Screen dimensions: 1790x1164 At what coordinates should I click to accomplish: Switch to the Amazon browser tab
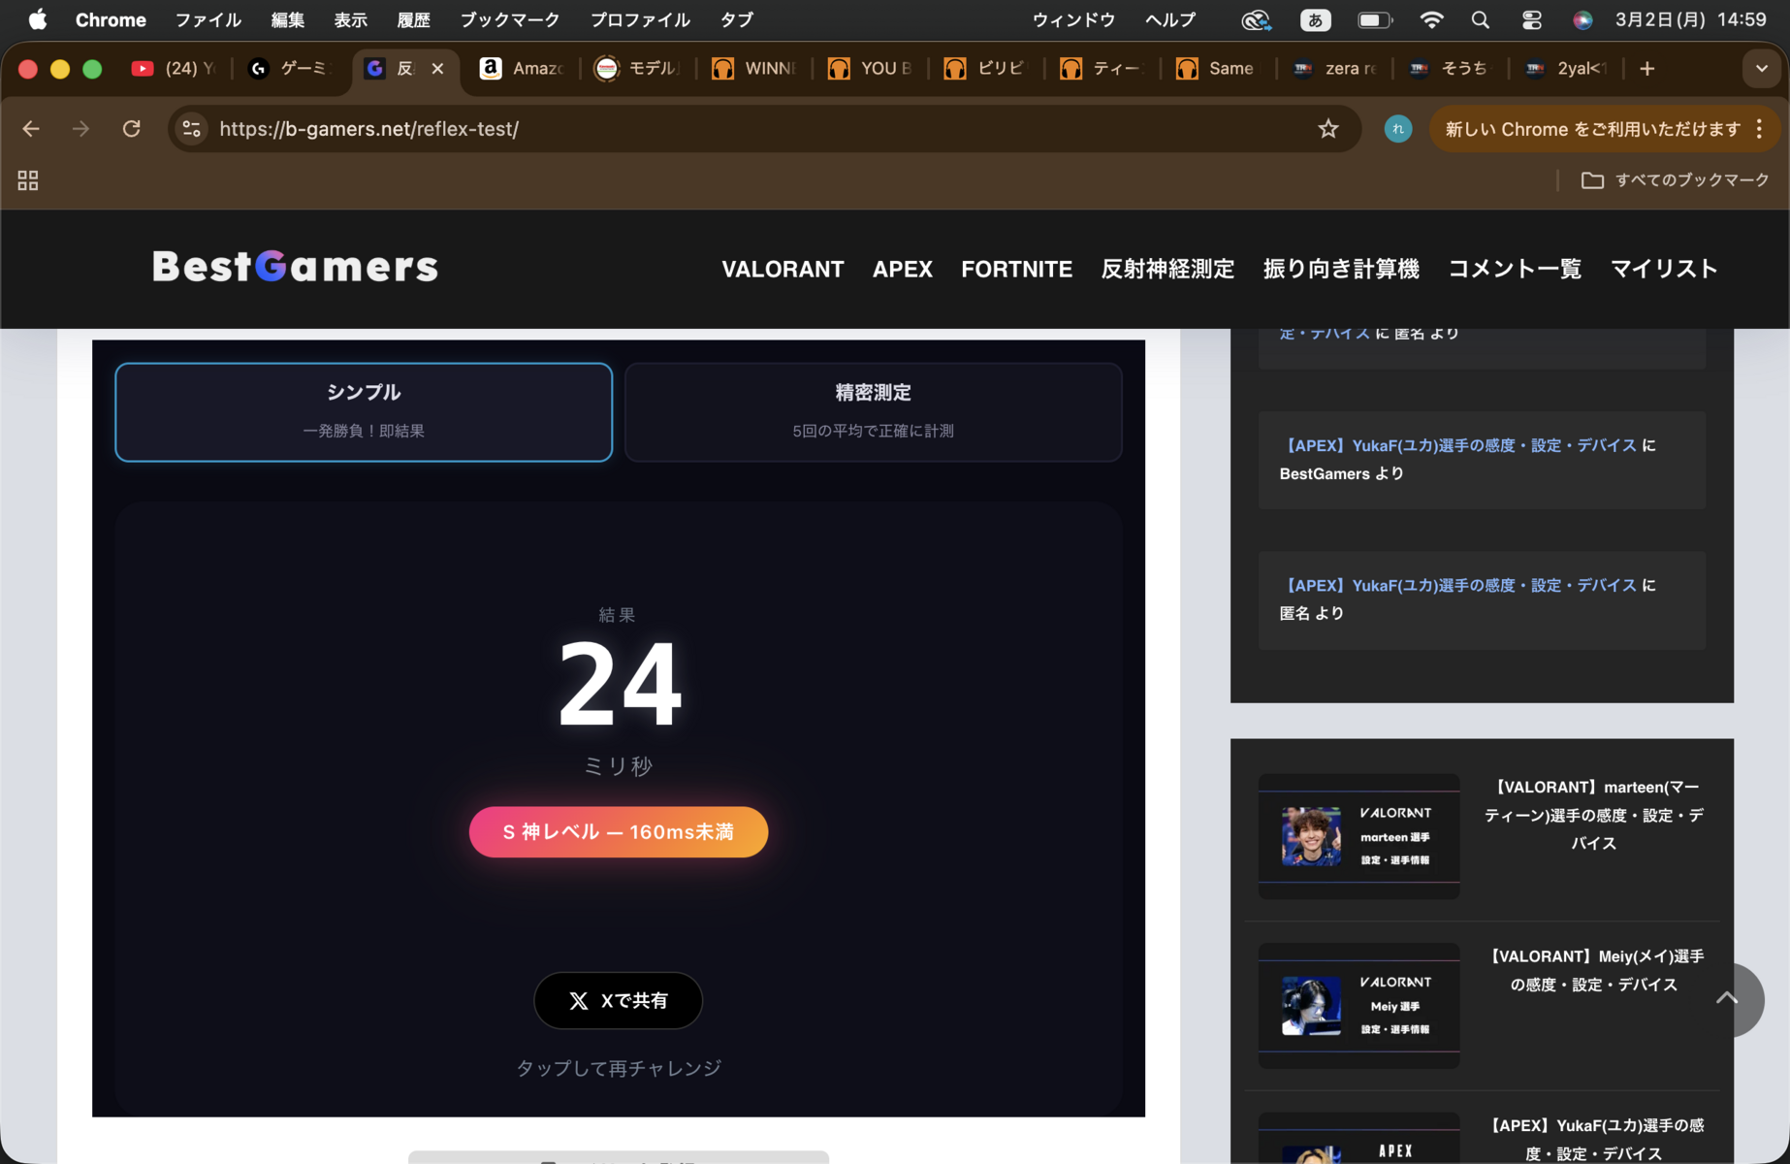tap(522, 69)
